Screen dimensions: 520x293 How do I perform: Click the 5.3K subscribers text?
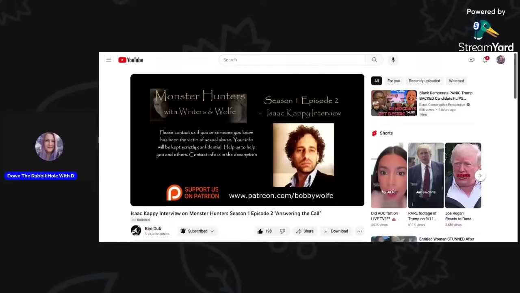point(157,234)
